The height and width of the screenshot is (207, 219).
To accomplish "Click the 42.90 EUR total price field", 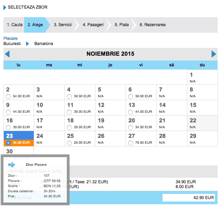I will 189,198.
